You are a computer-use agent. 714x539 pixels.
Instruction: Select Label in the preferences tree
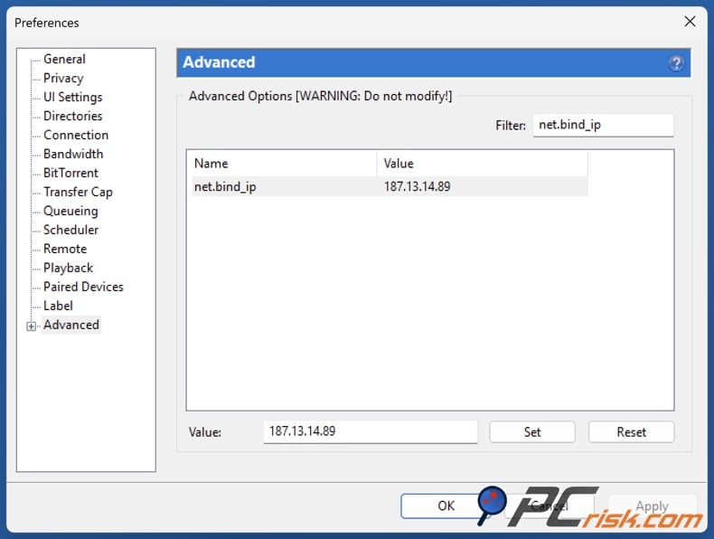[58, 307]
